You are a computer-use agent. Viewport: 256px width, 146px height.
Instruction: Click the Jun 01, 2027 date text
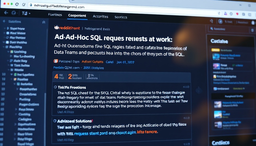[x=125, y=62]
